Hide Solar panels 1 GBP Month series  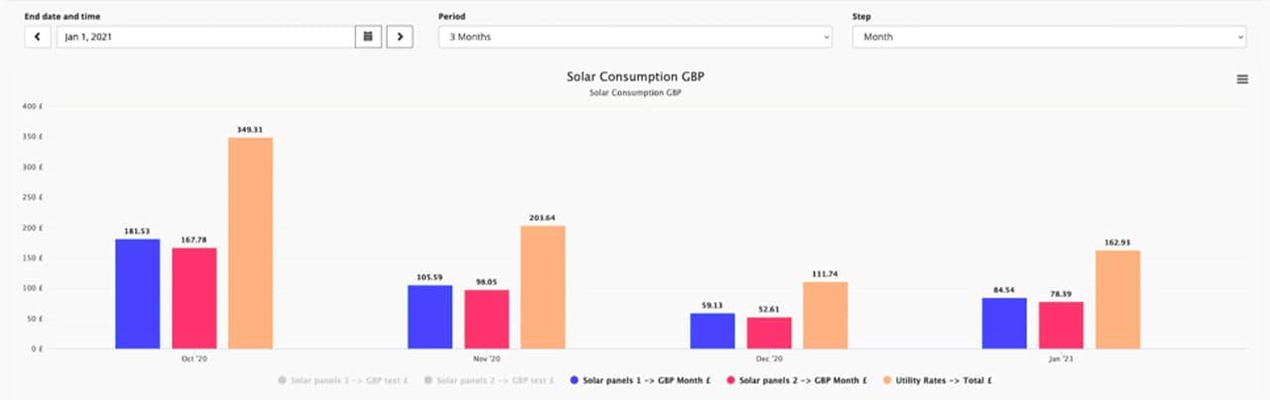[640, 380]
